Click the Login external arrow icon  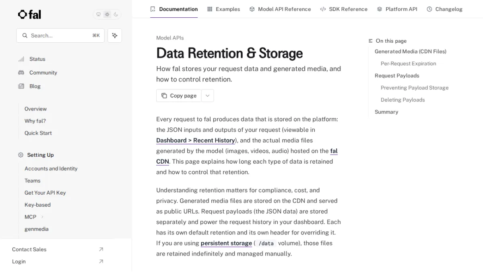(x=101, y=262)
